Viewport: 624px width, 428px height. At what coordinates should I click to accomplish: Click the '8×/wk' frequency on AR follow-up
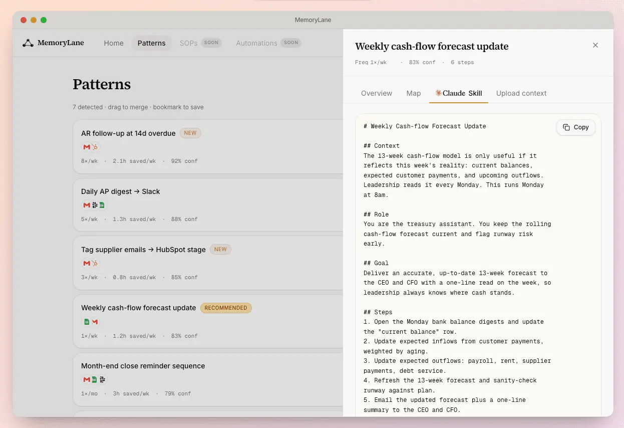90,161
